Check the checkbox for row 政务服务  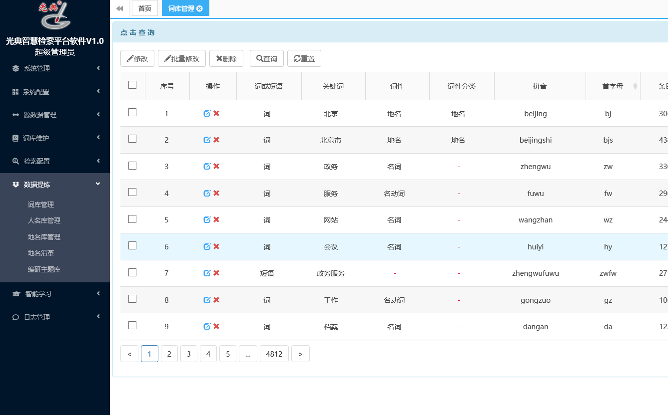coord(132,272)
